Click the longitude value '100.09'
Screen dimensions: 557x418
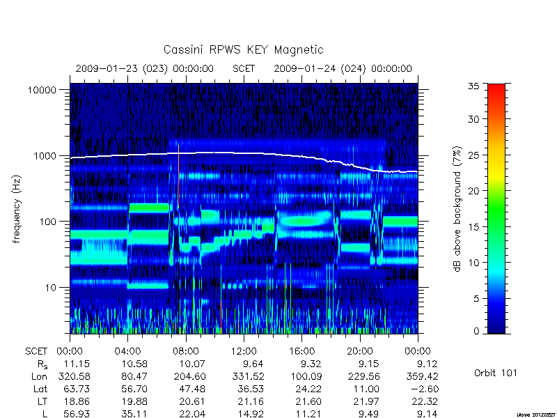tap(306, 376)
